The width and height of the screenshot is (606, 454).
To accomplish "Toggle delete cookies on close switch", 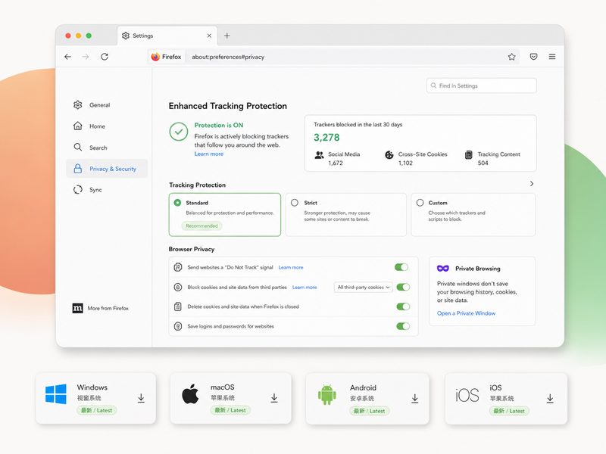I will 403,306.
